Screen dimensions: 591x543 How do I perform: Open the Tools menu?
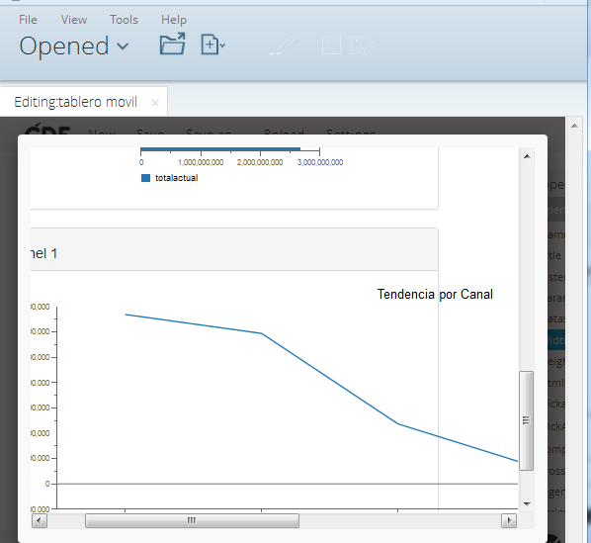coord(124,20)
